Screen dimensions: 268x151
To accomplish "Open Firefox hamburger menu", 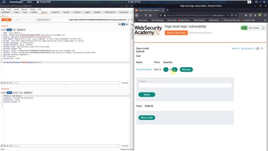I will pos(265,15).
